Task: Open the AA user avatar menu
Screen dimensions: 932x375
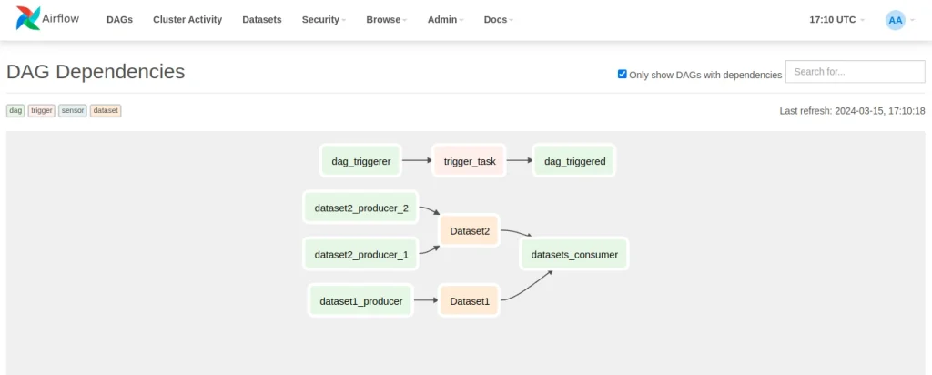Action: click(899, 20)
